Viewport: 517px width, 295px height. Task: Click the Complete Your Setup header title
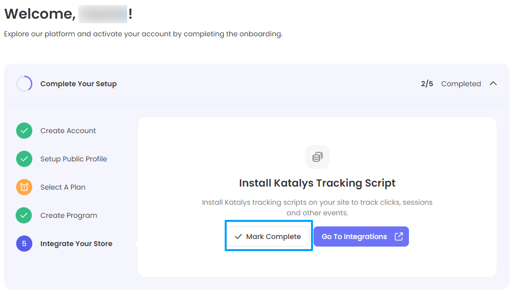coord(78,84)
